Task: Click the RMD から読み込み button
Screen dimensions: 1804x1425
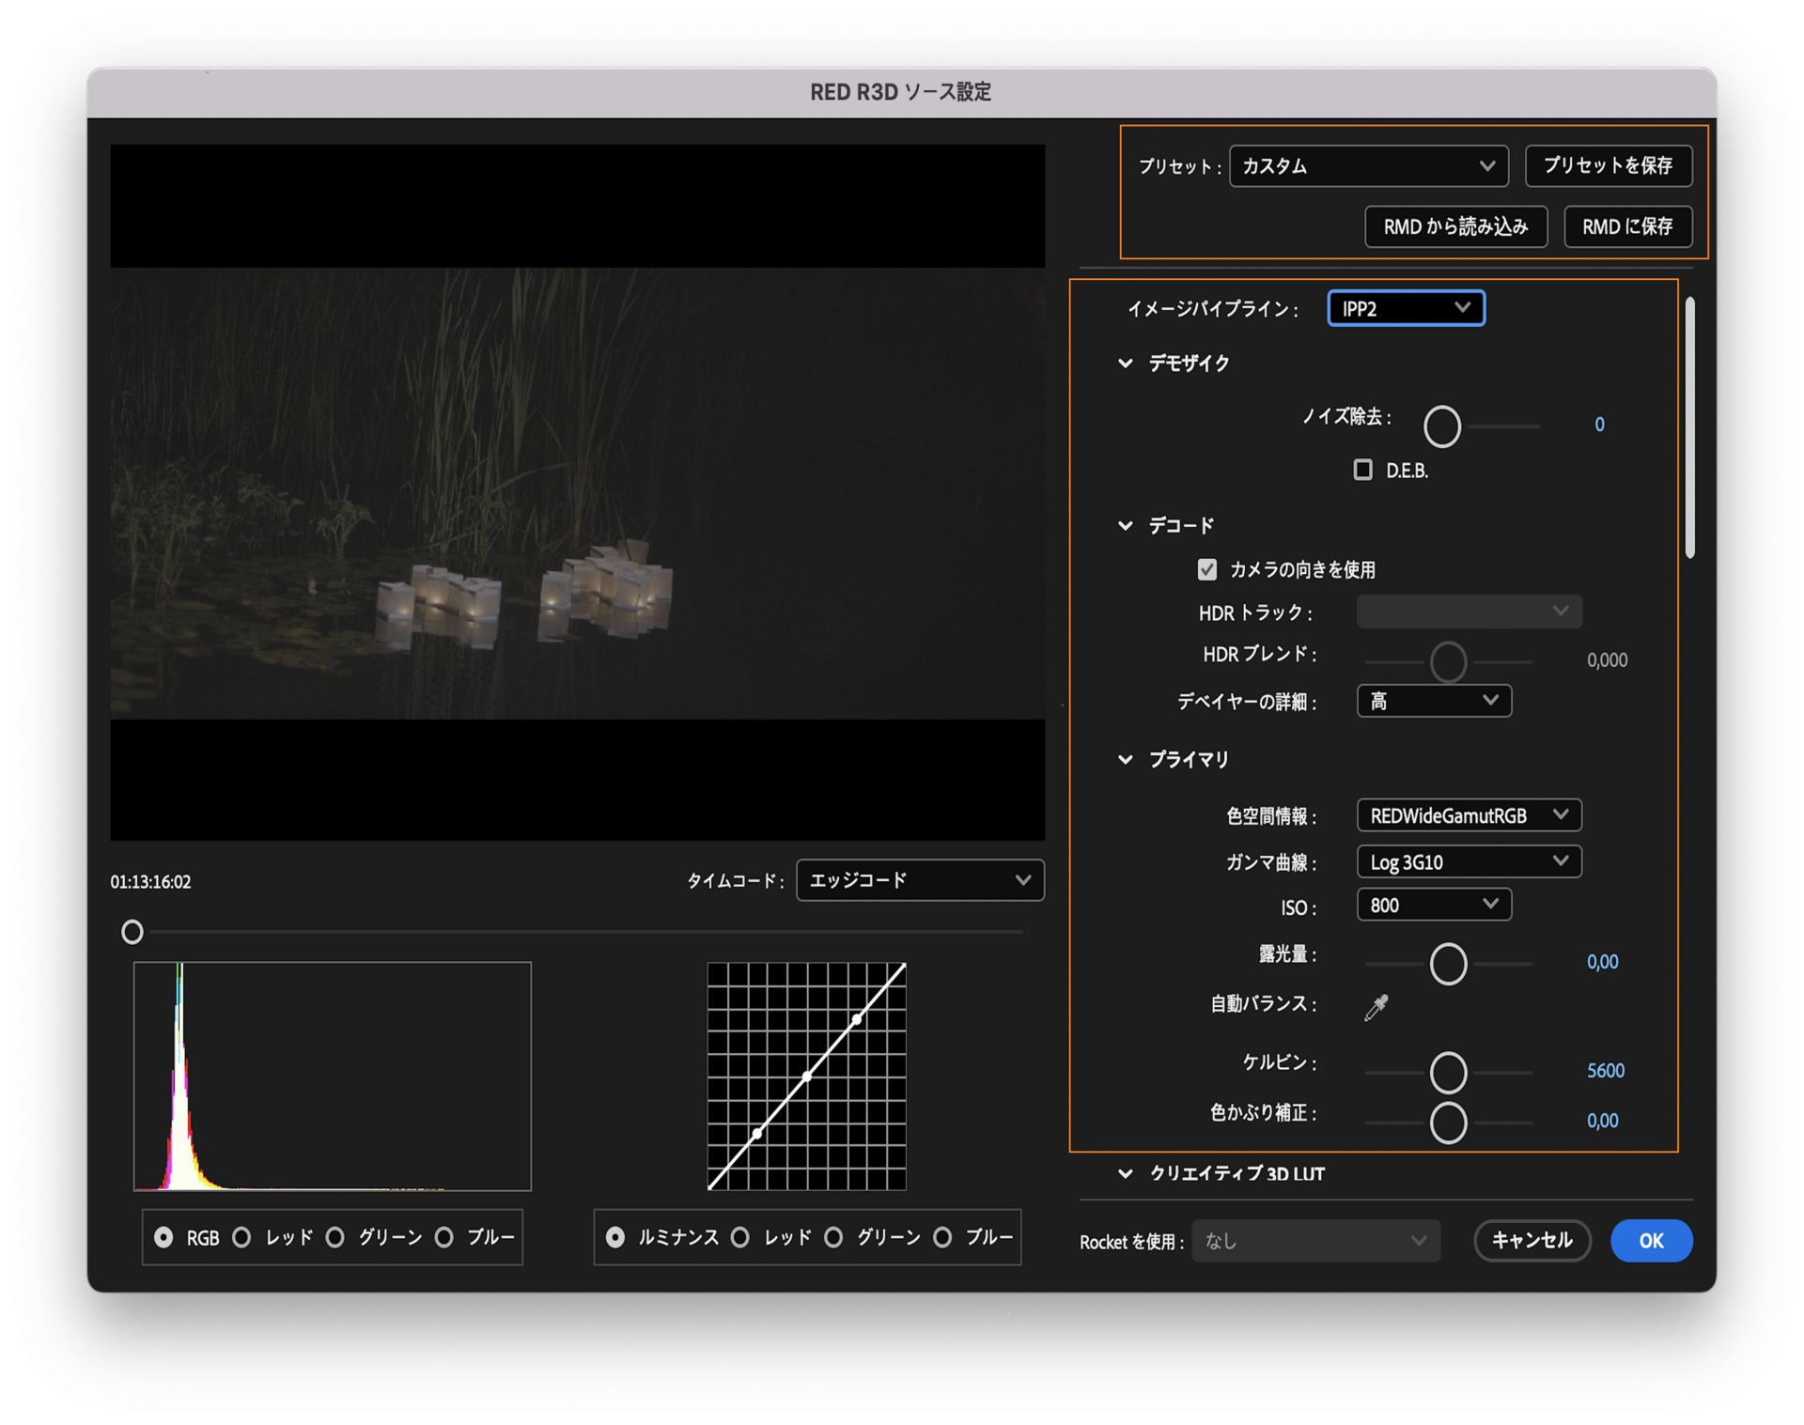Action: (x=1454, y=226)
